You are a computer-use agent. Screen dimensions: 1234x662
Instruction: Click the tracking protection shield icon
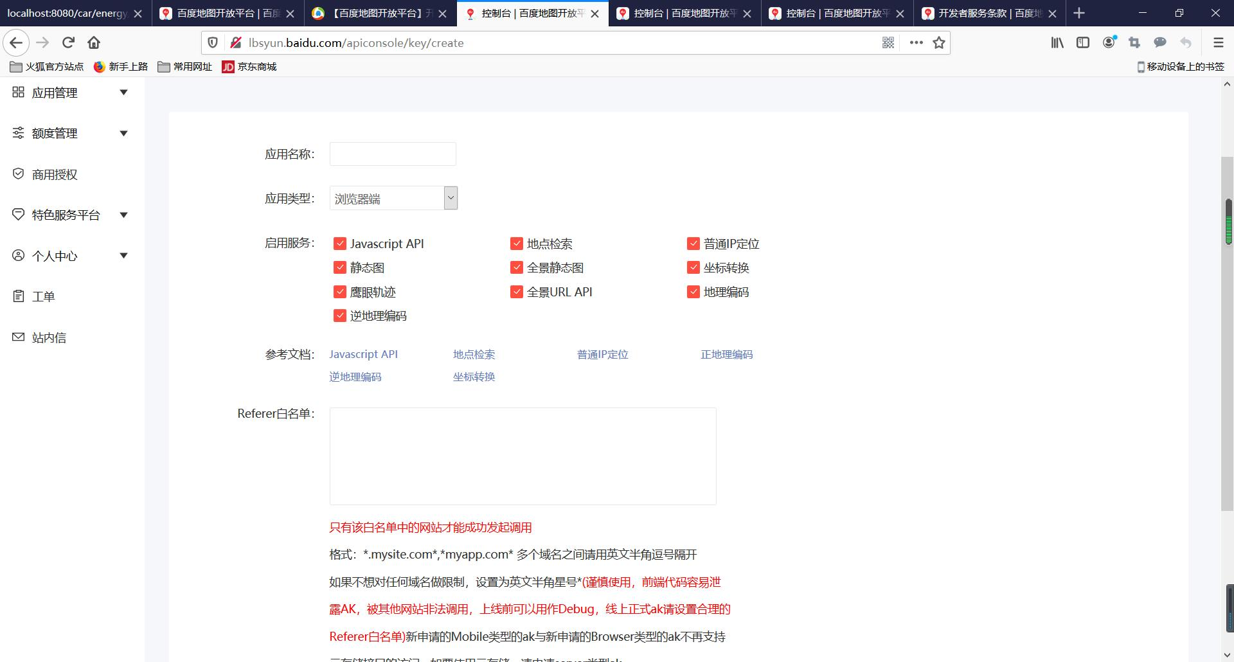pyautogui.click(x=213, y=42)
